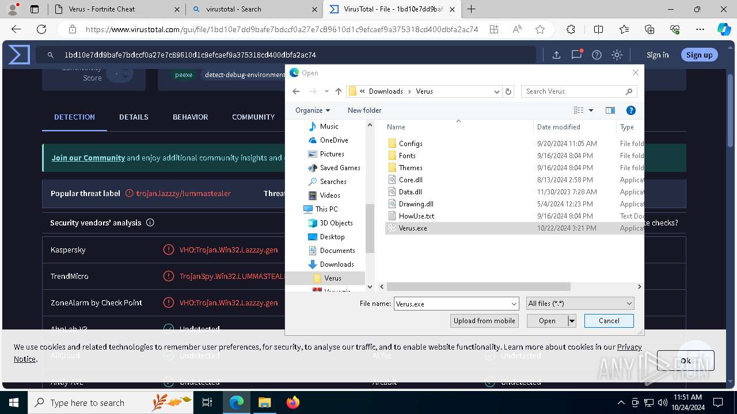Screen dimensions: 737x414
Task: Refresh the browser page
Action: pos(41,29)
